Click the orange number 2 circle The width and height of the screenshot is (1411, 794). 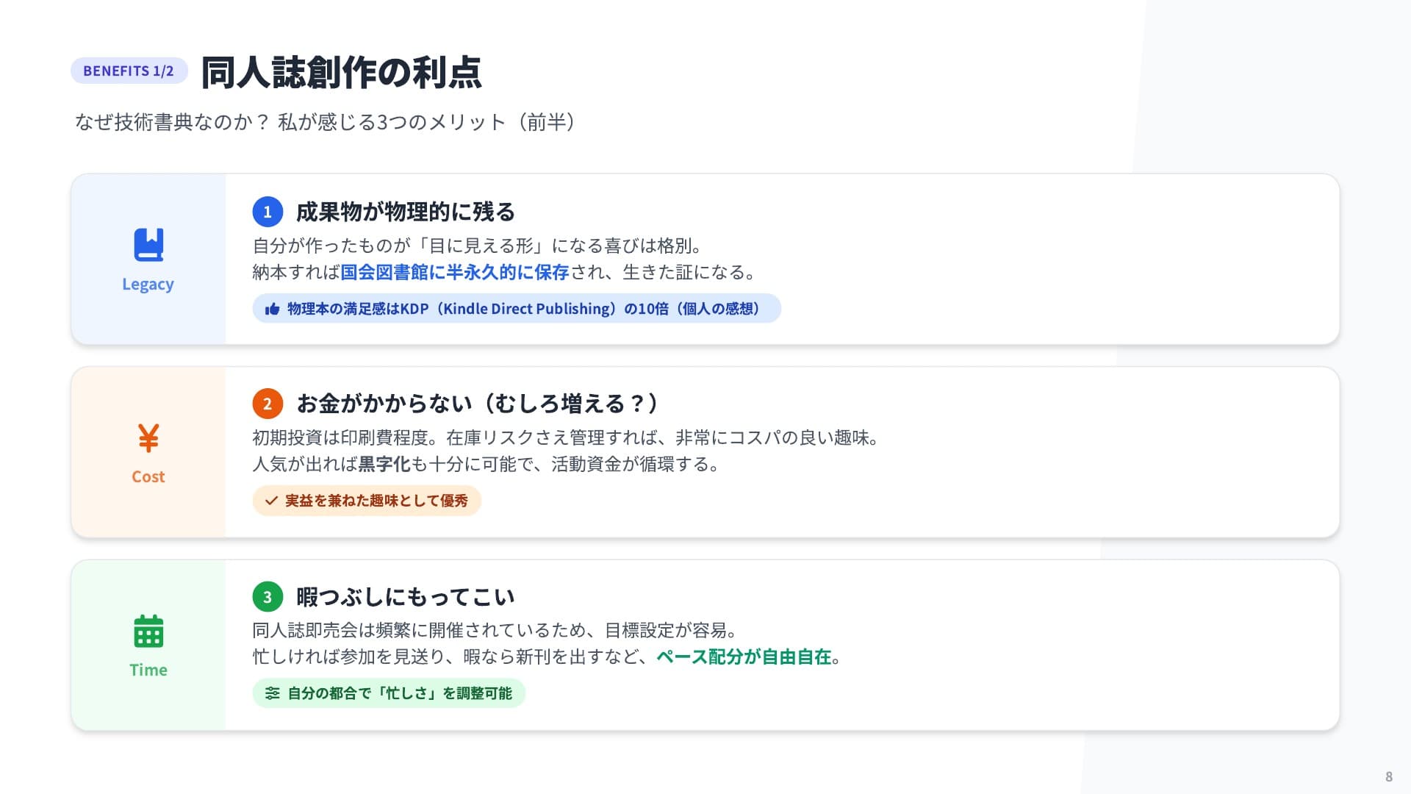[268, 404]
